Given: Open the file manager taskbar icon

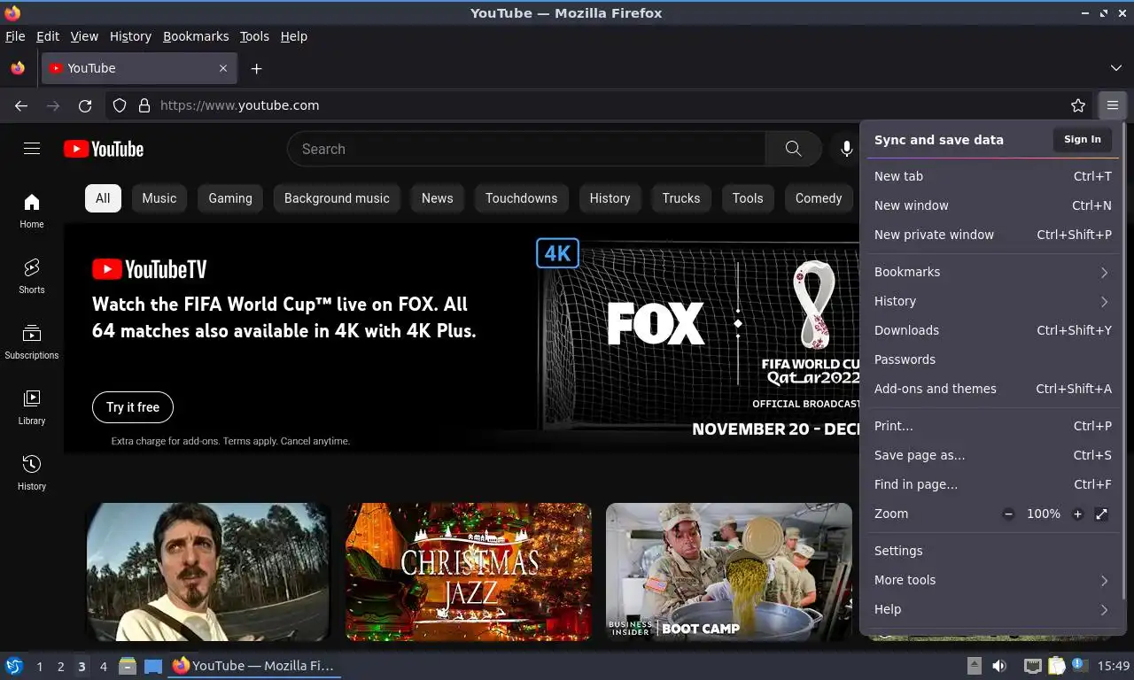Looking at the screenshot, I should (x=128, y=666).
